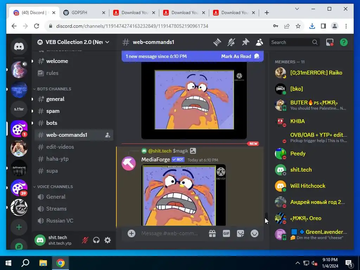Open Explore Discoverable Servers compass icon
Image resolution: width=360 pixels, height=270 pixels.
(x=19, y=246)
